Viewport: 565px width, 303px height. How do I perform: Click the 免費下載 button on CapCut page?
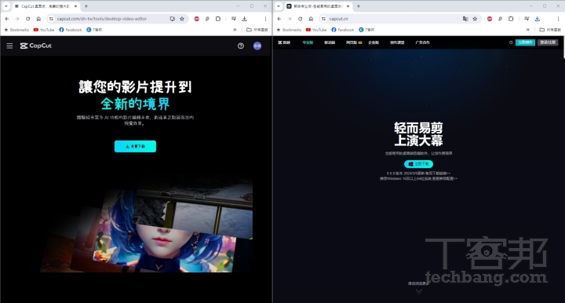(135, 146)
